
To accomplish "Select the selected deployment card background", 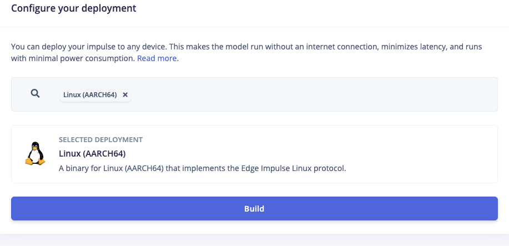I will pyautogui.click(x=254, y=154).
